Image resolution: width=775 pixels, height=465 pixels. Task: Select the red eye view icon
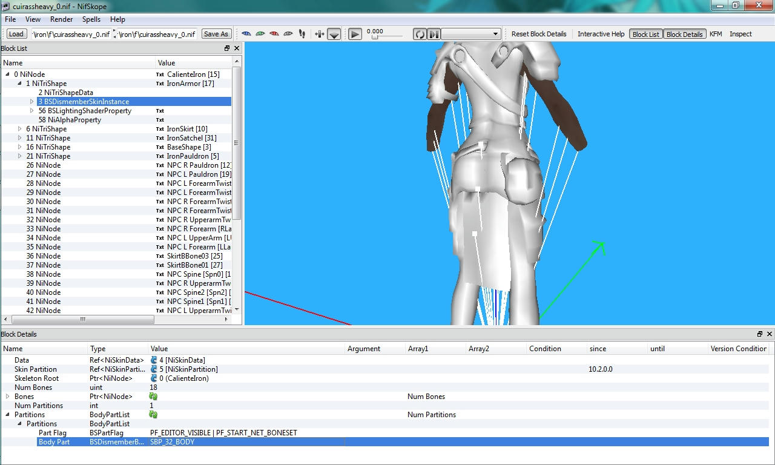click(x=274, y=34)
